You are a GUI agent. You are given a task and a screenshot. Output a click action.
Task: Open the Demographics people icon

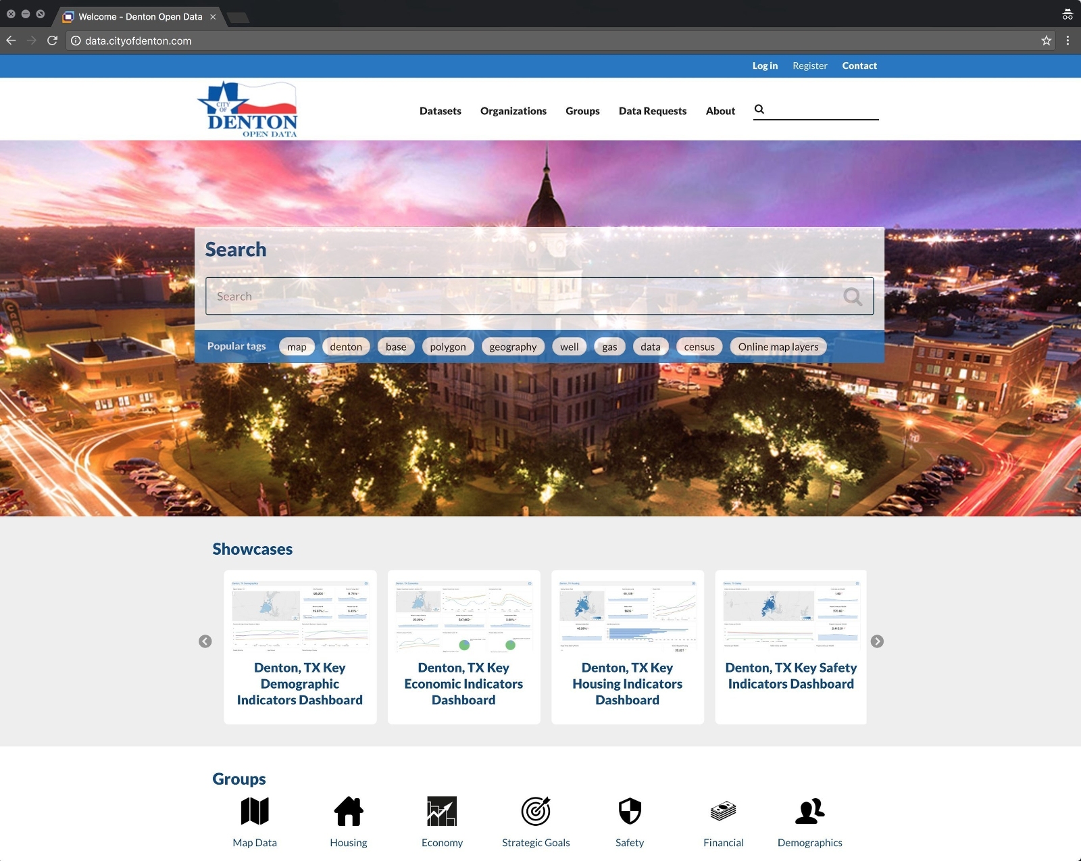[809, 811]
